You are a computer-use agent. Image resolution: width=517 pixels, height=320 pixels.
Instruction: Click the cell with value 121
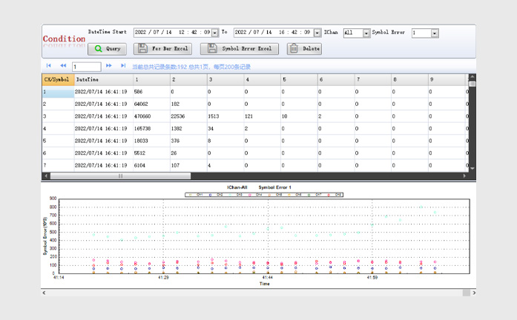(x=262, y=116)
